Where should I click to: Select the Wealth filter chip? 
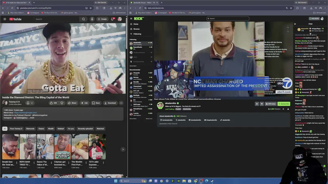coord(51,129)
